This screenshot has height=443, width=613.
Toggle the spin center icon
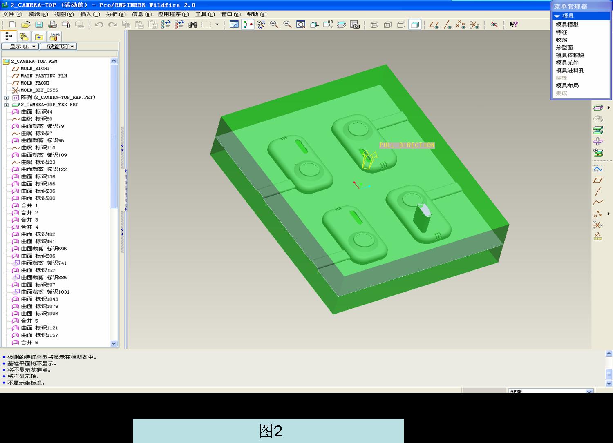point(248,24)
